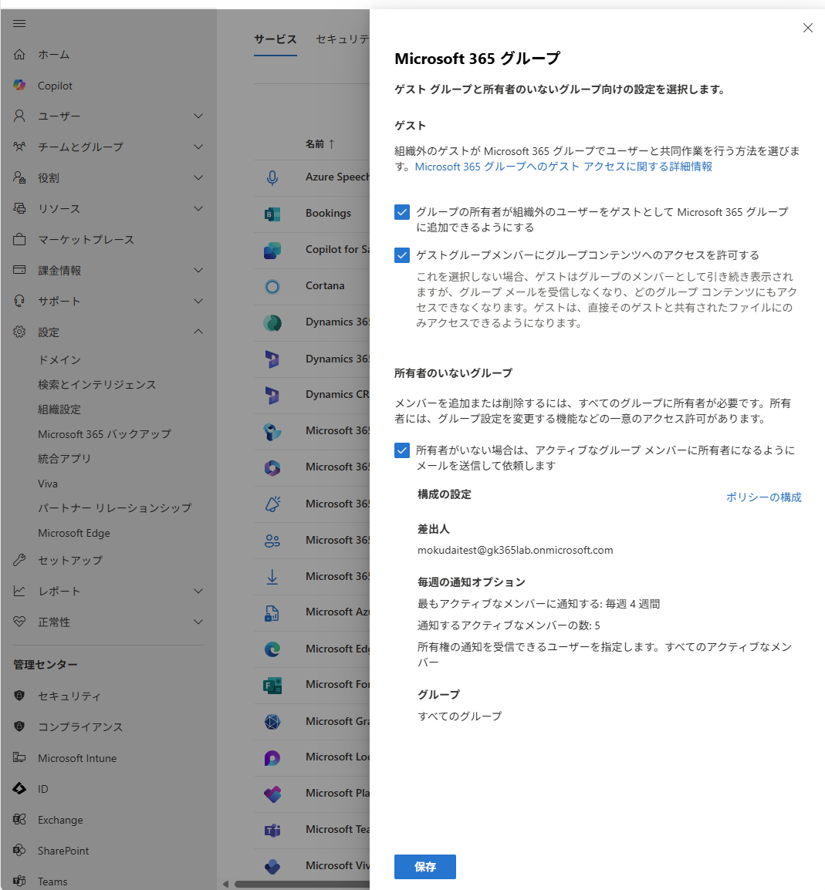Open 組織設定 in the sidebar

tap(59, 410)
